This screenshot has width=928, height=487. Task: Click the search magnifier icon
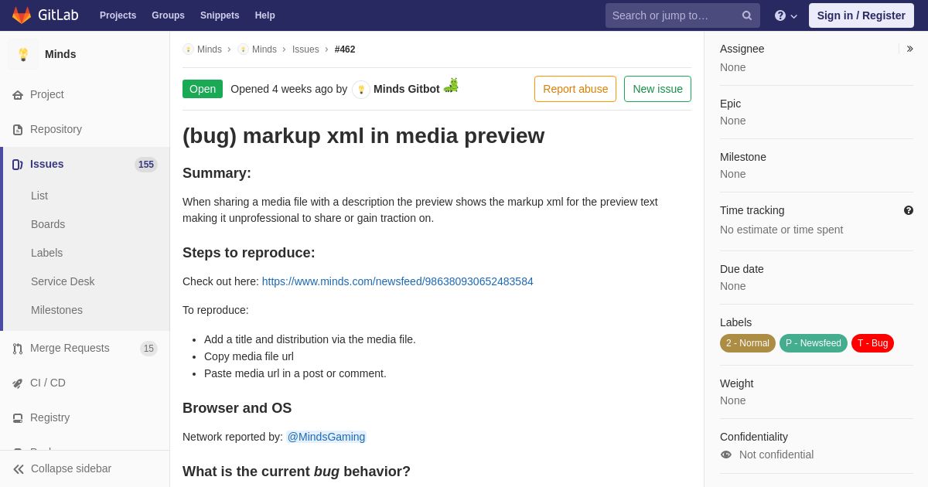pos(746,15)
